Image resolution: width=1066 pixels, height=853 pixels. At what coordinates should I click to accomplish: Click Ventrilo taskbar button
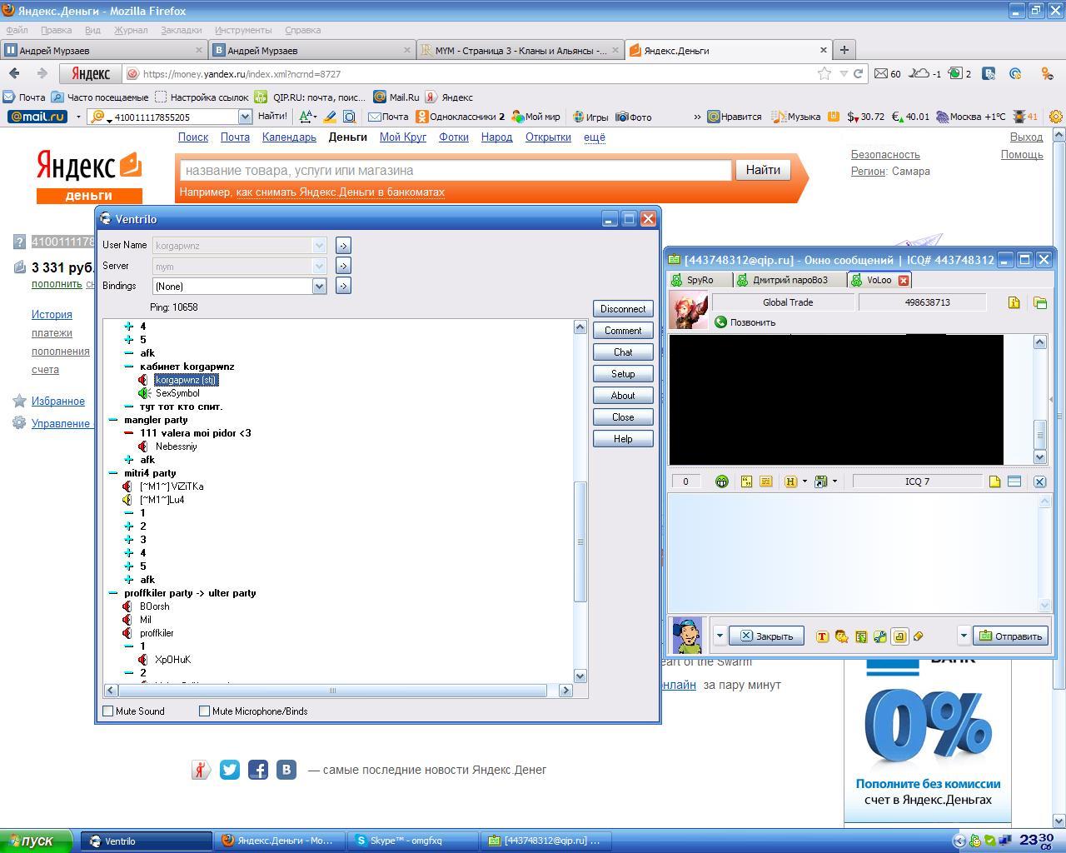[x=147, y=841]
